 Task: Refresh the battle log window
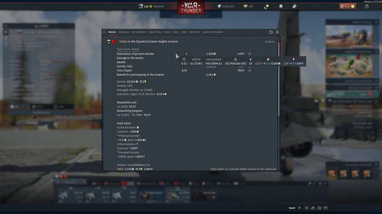point(271,32)
